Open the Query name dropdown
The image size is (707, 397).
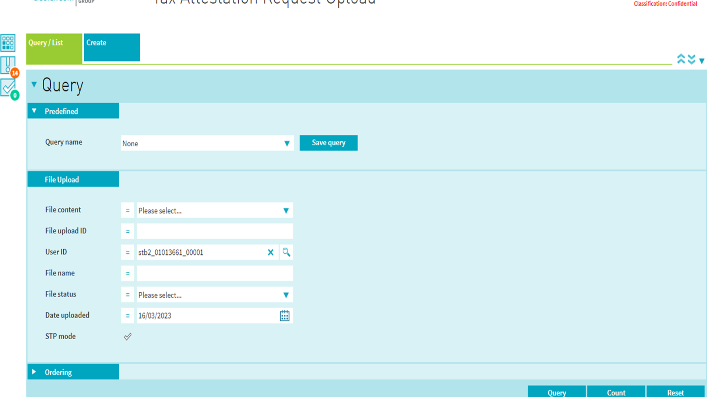[286, 143]
